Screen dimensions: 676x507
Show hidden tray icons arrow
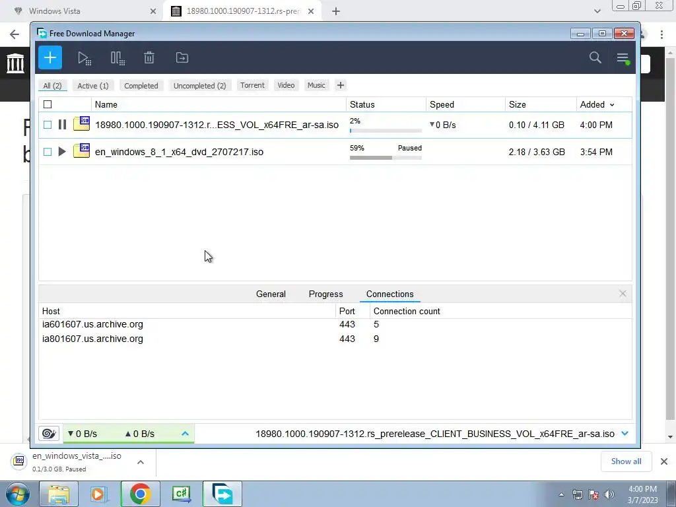pos(561,494)
